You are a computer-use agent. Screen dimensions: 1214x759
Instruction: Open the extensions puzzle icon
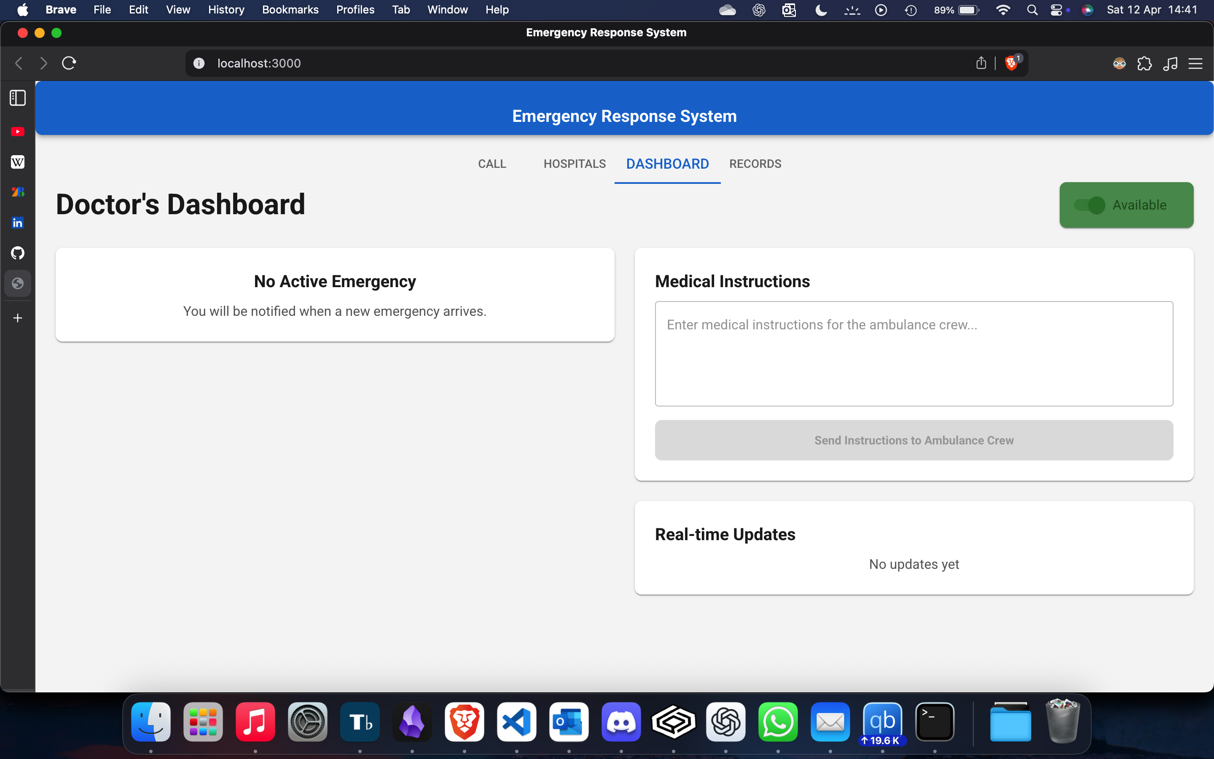[x=1144, y=64]
